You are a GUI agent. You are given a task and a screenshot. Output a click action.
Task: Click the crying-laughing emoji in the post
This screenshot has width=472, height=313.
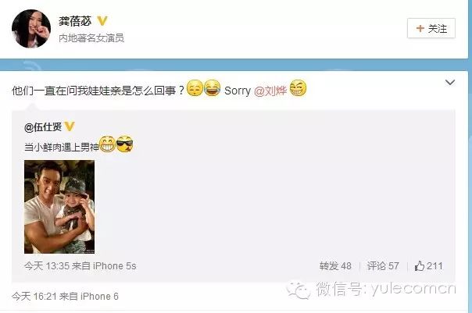[x=212, y=88]
